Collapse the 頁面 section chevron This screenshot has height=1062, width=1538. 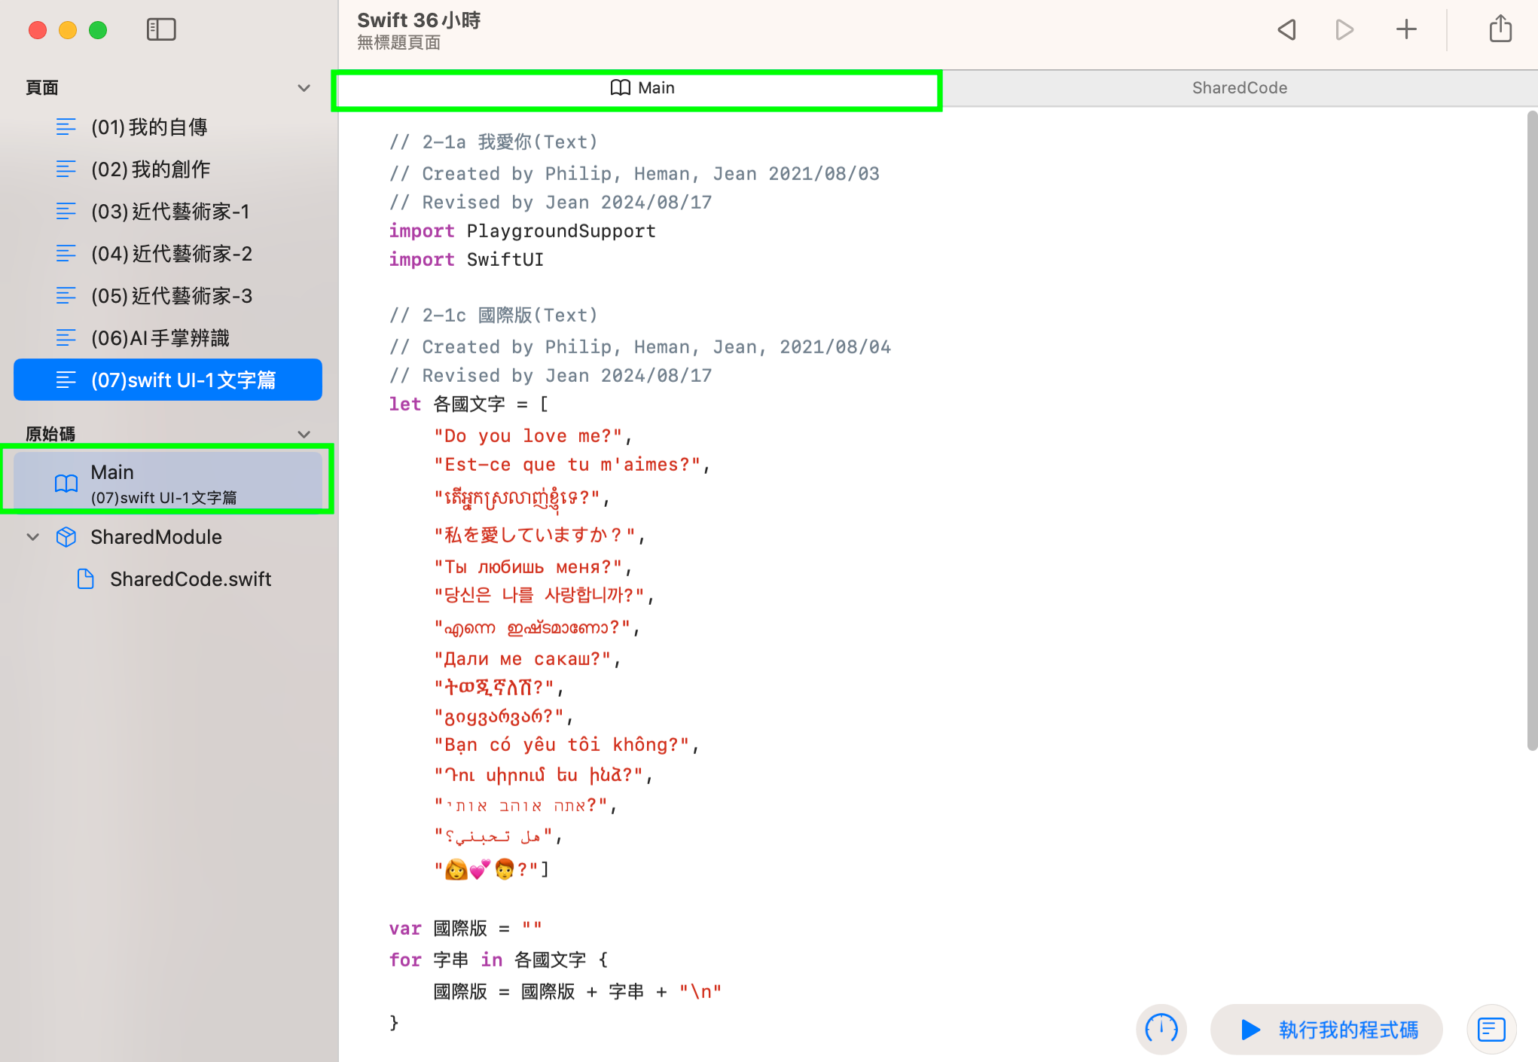click(304, 88)
